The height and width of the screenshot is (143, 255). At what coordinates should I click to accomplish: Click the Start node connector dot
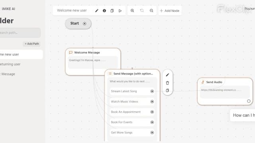84,24
